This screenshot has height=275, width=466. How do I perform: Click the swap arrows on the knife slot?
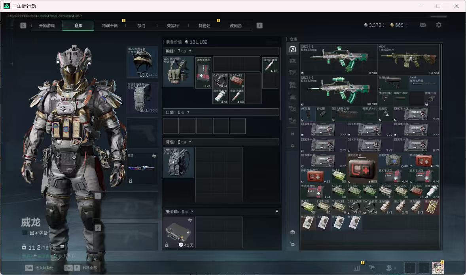coord(154,156)
